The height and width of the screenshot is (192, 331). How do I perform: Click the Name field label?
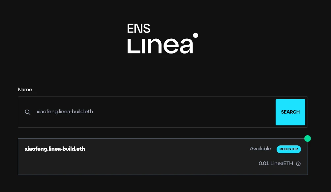tap(25, 90)
